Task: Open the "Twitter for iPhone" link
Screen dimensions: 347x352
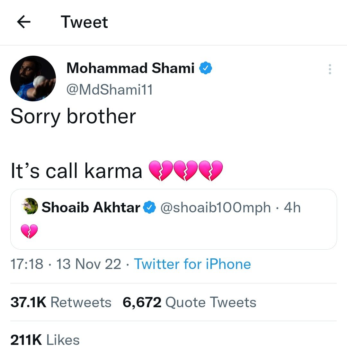Action: pos(192,264)
